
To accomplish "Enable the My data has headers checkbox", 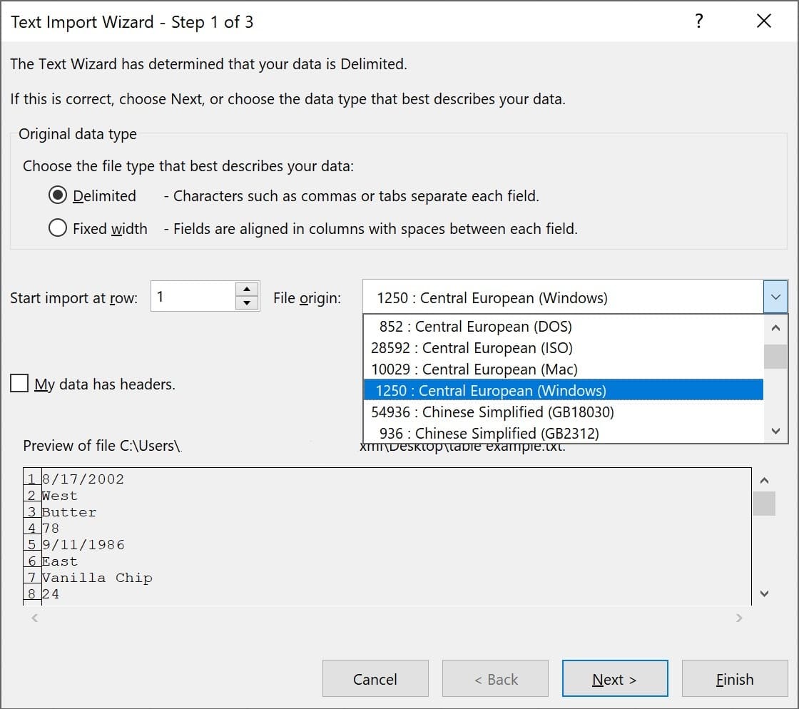I will 19,384.
